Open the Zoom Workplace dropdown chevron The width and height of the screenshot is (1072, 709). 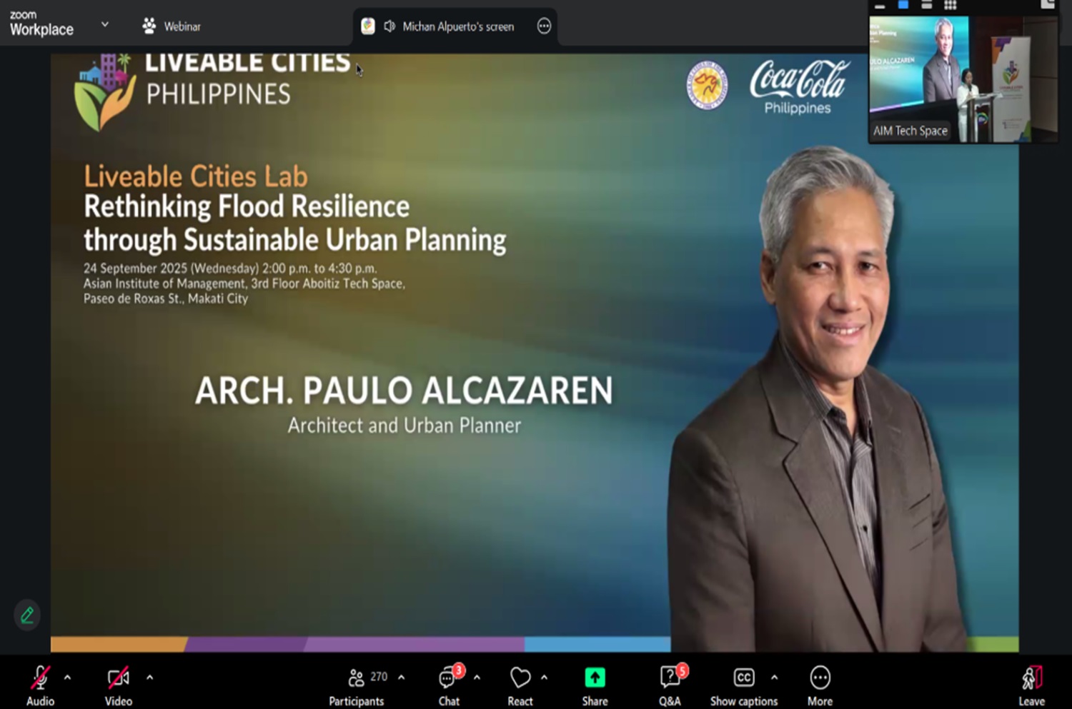[x=105, y=24]
